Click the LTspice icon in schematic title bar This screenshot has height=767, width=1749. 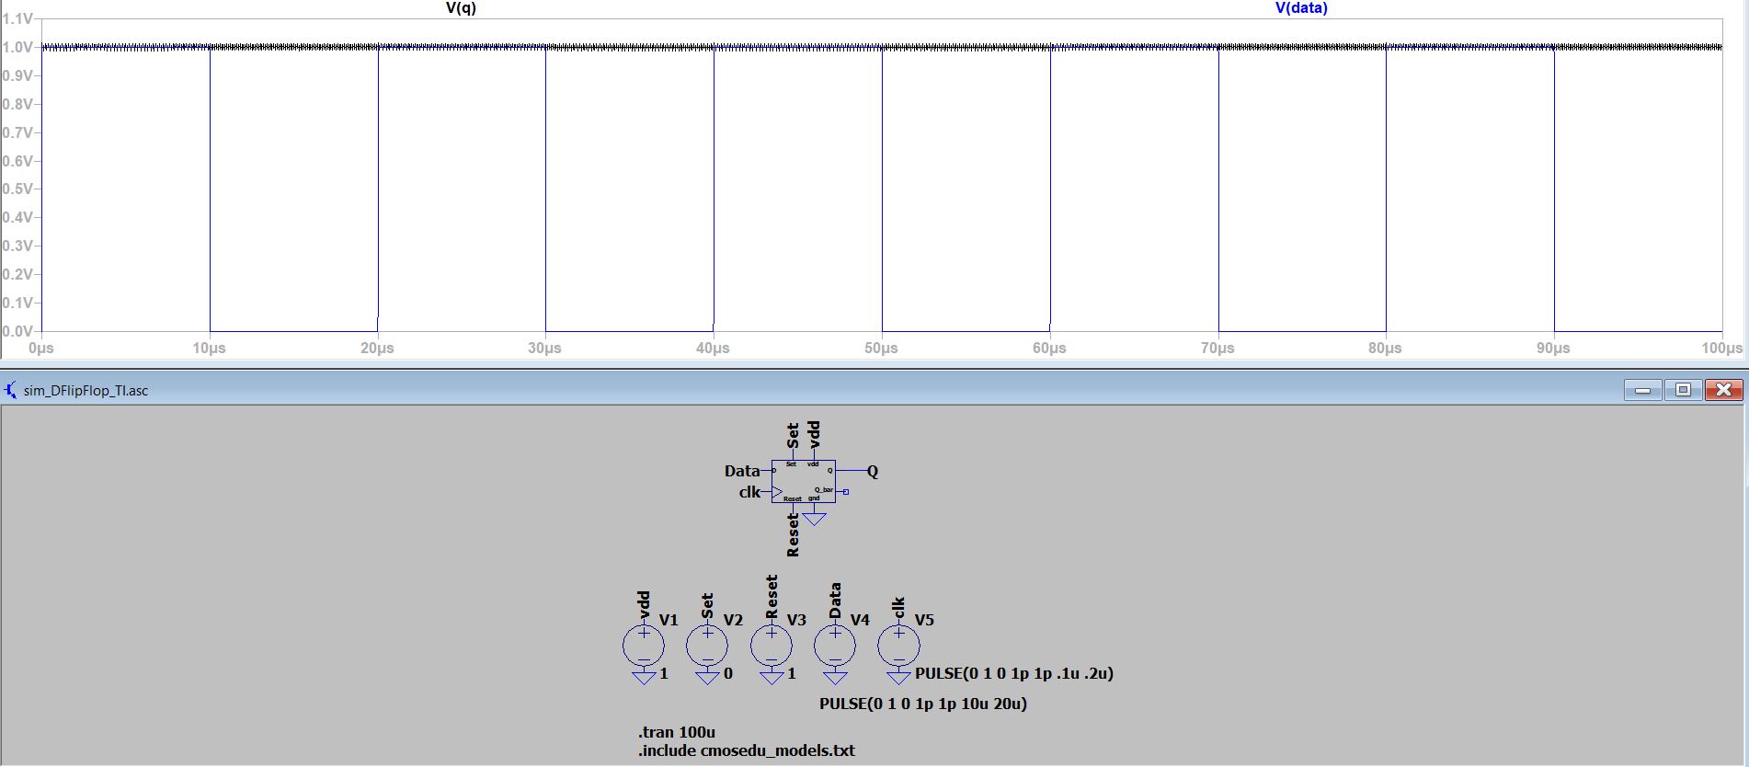pos(11,390)
